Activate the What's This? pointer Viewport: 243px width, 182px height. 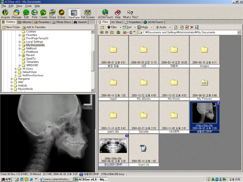click(131, 14)
